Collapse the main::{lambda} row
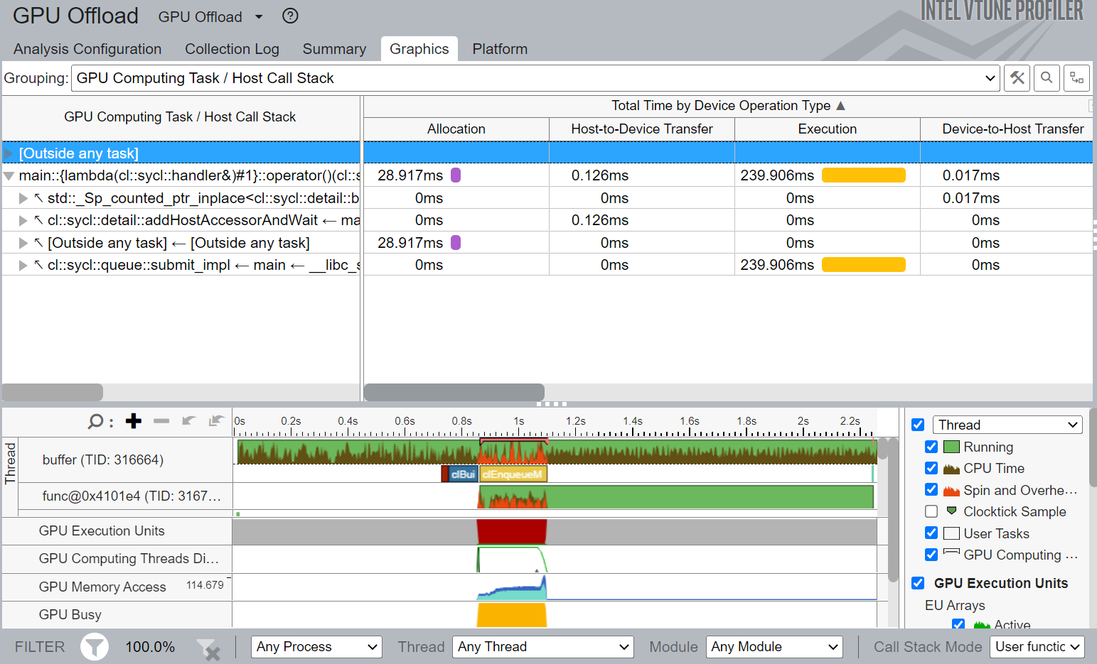The image size is (1097, 664). 9,176
